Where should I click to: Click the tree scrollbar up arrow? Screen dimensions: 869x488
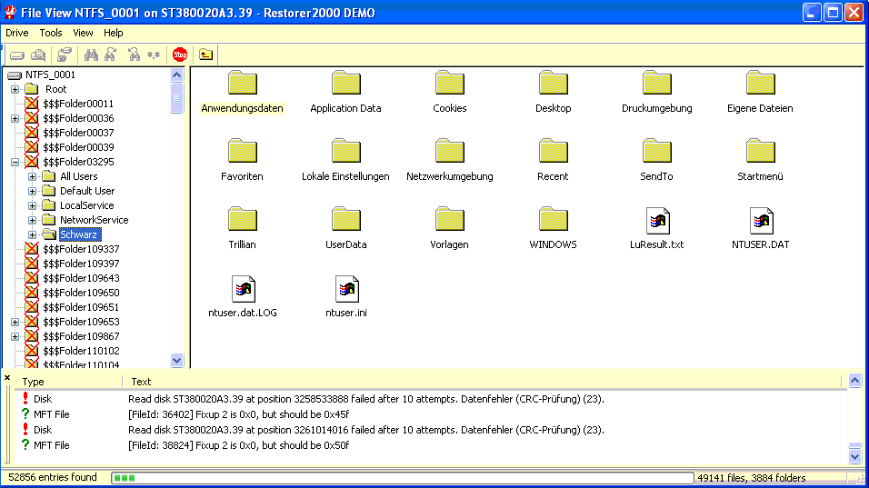[x=176, y=75]
